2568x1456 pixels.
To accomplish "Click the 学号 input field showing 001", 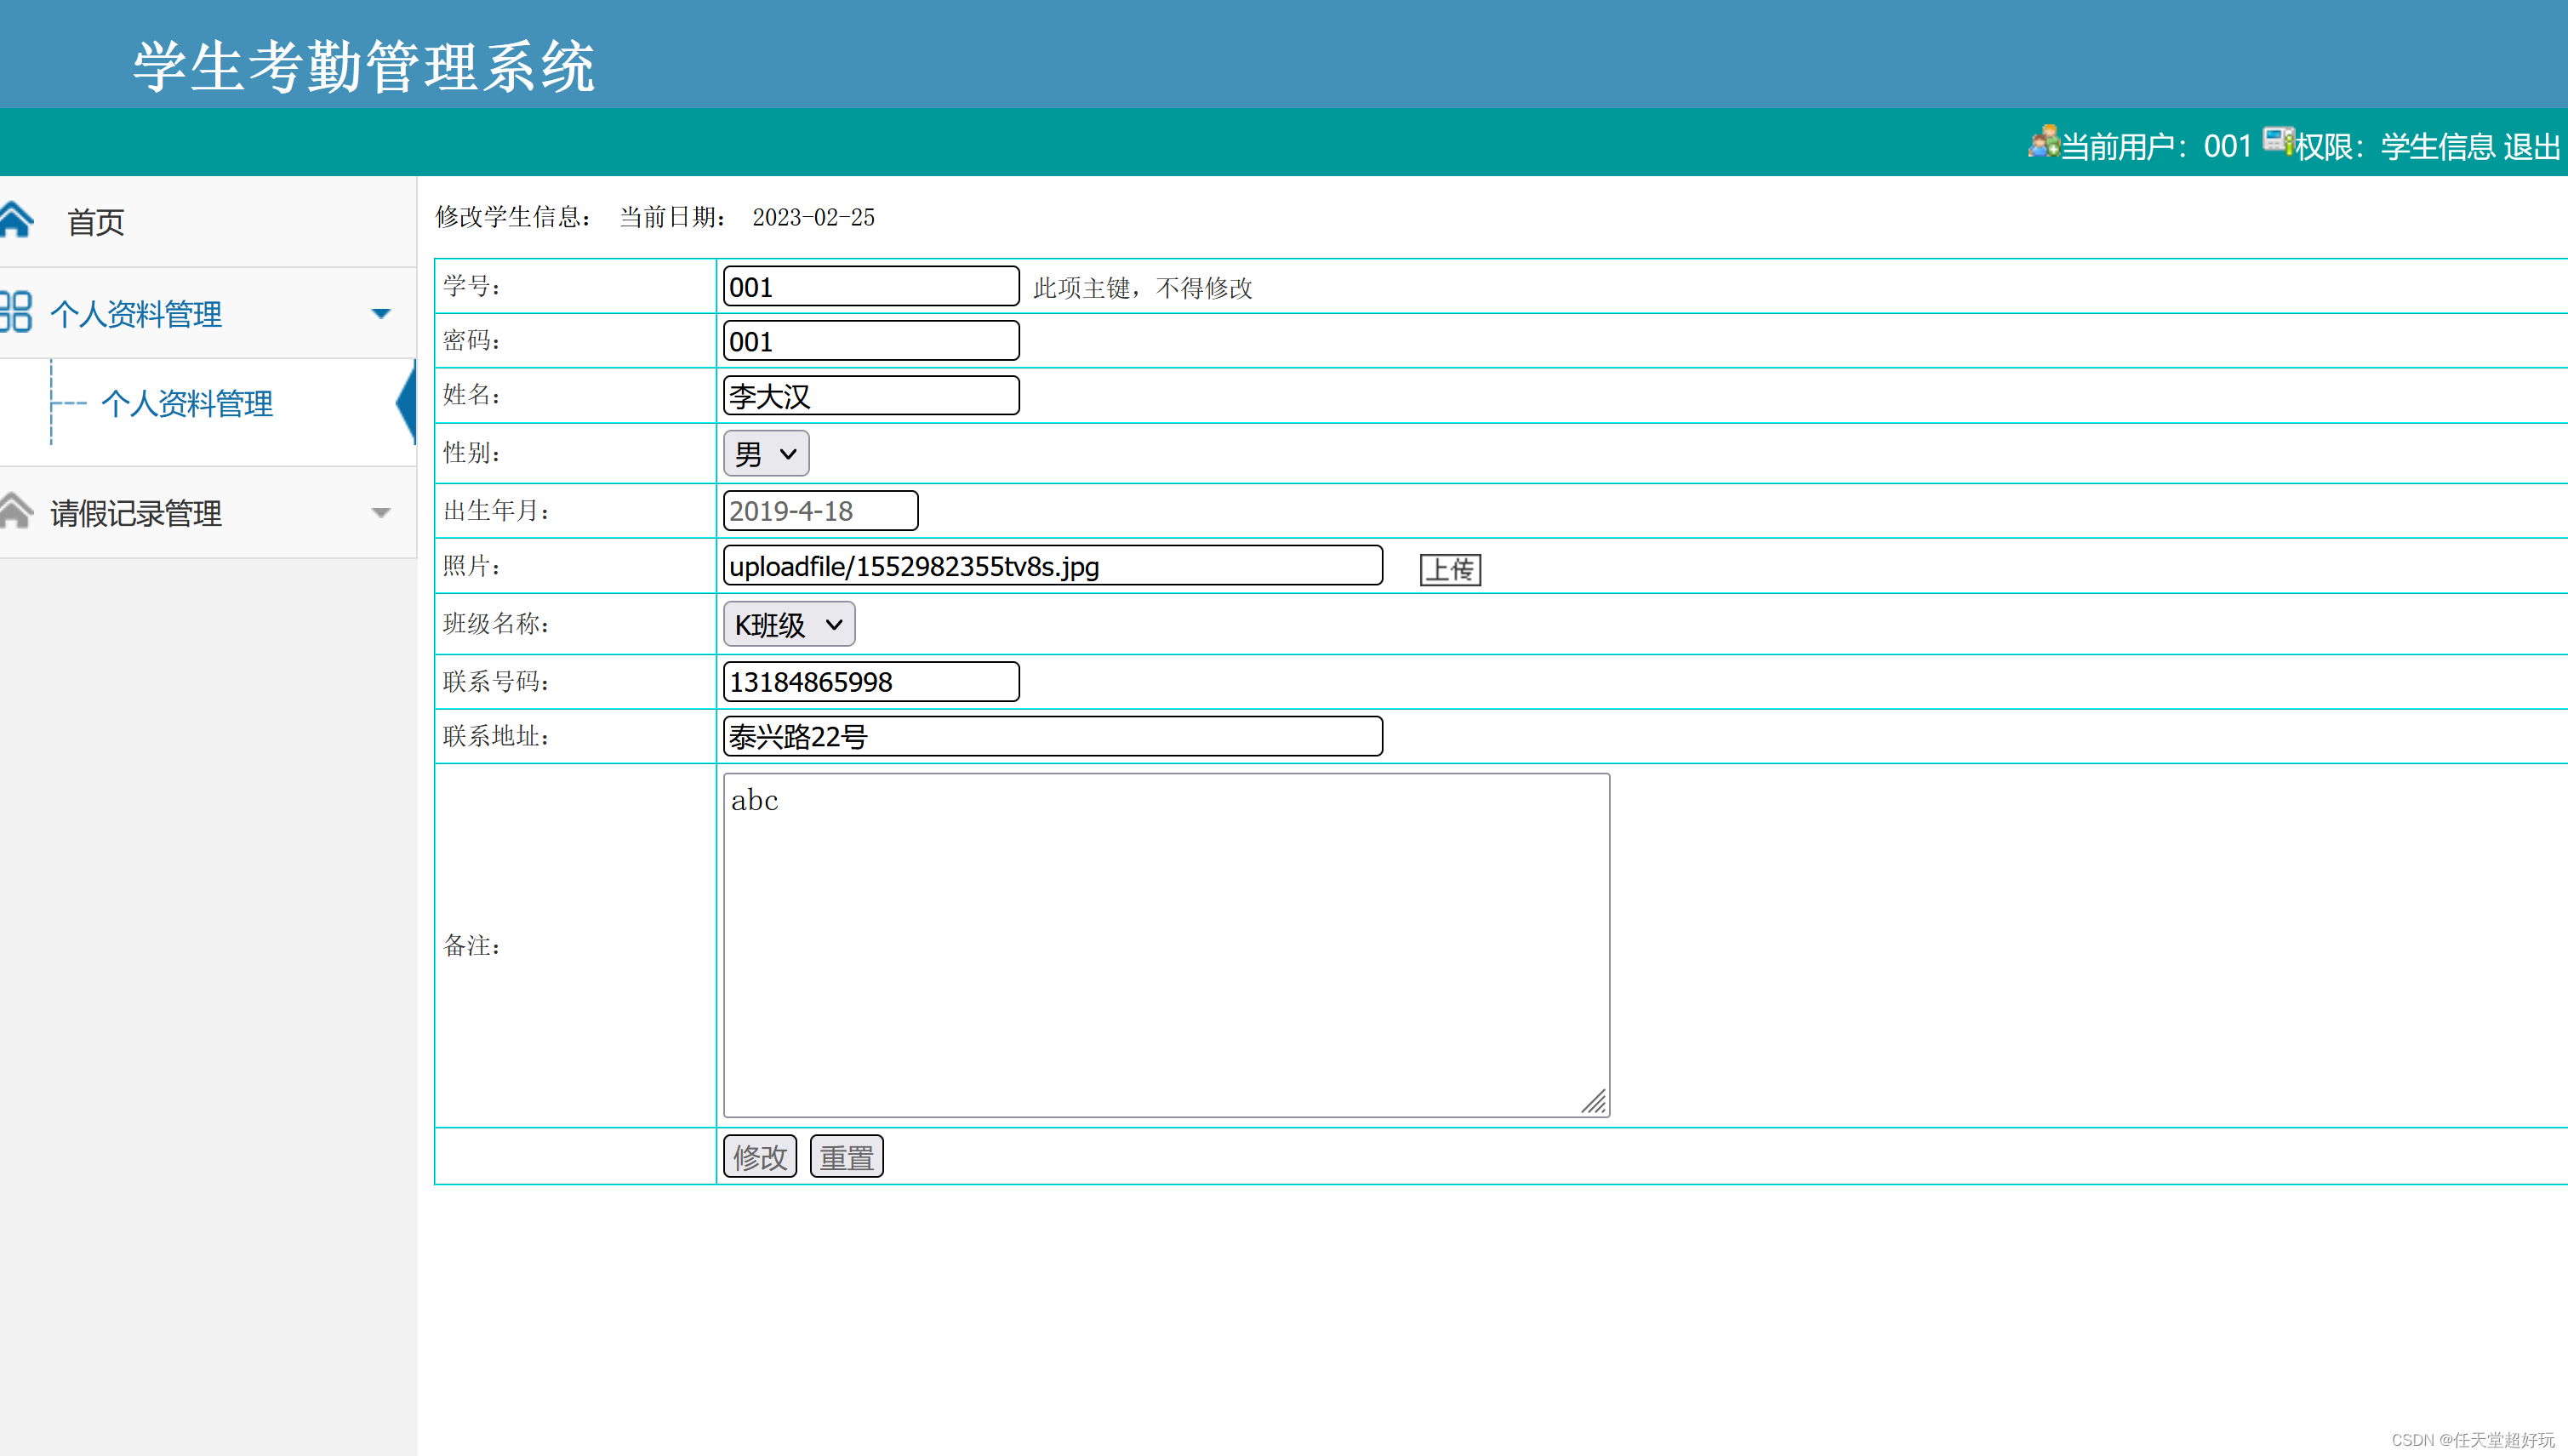I will pyautogui.click(x=868, y=286).
